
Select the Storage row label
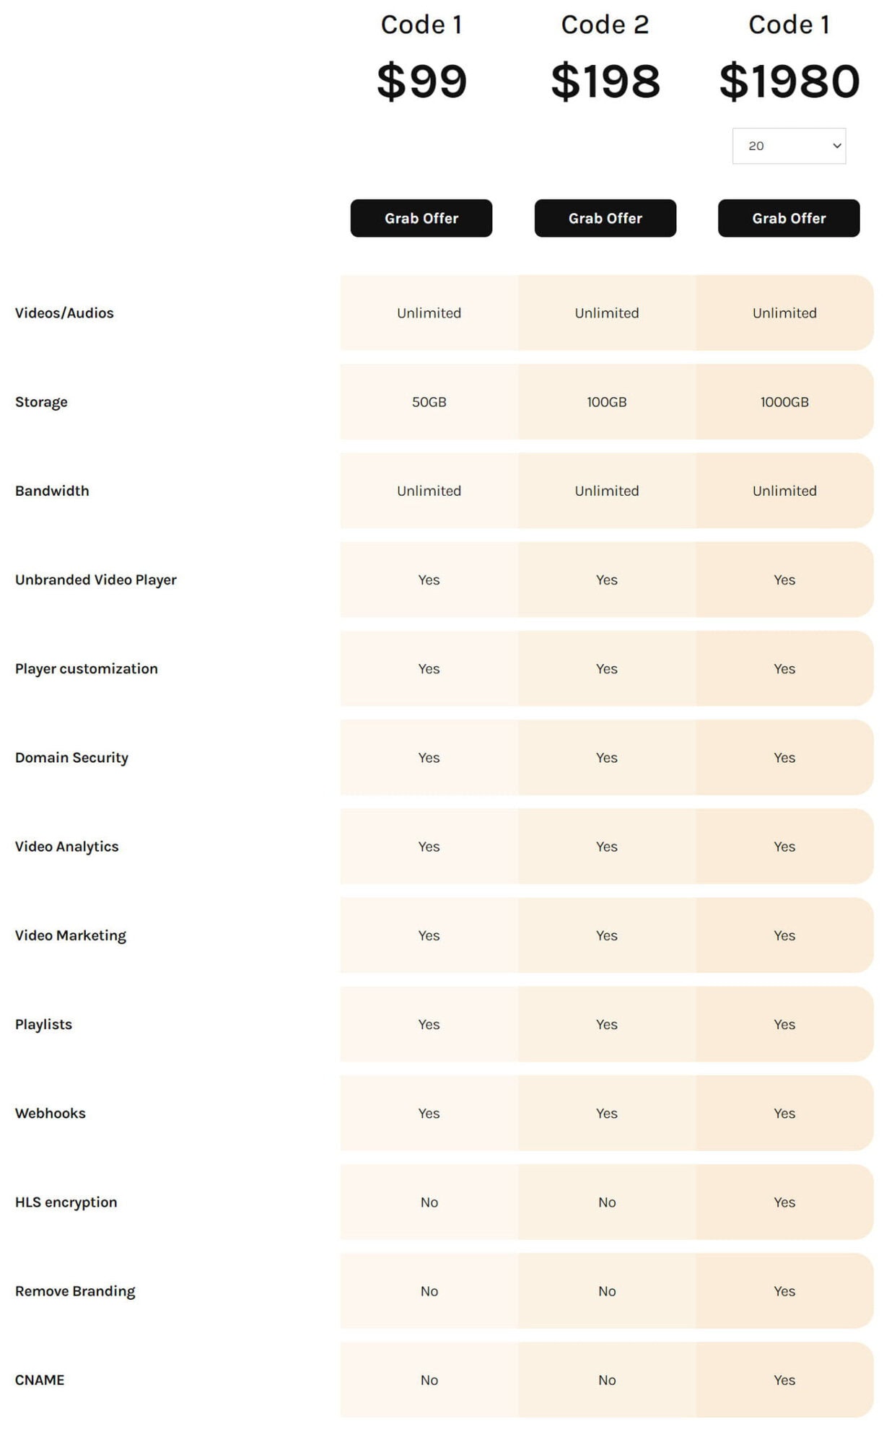click(x=41, y=401)
